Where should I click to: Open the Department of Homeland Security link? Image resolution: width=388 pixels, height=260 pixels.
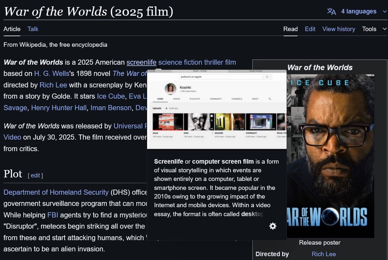pos(56,192)
